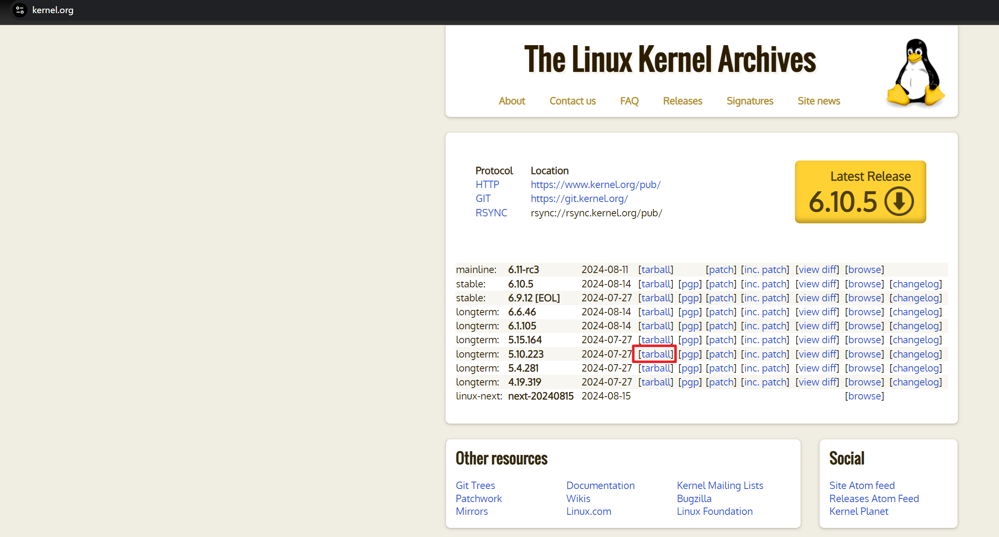Browse the 6.9.12 [EOL] source tree

[864, 298]
